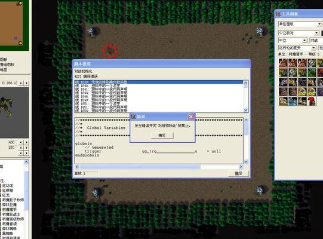
Task: Choose the second dark brown unit icon
Action: (x=293, y=92)
